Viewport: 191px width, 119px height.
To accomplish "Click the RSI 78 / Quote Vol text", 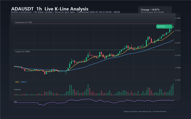I will click(x=152, y=12).
